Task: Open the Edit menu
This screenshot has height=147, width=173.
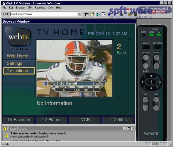Action: pyautogui.click(x=11, y=8)
